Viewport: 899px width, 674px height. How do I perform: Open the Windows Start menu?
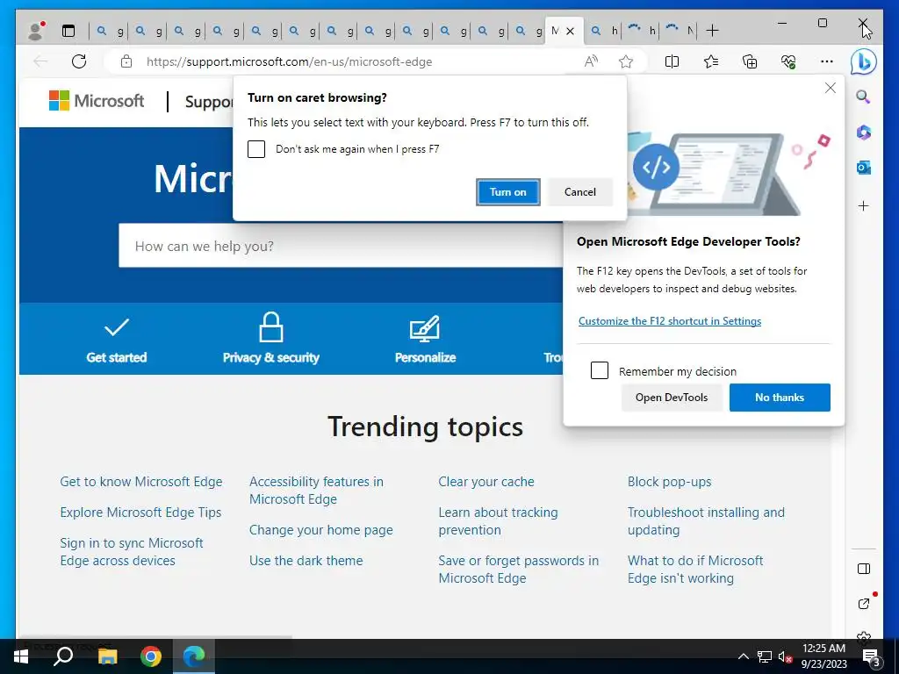21,656
